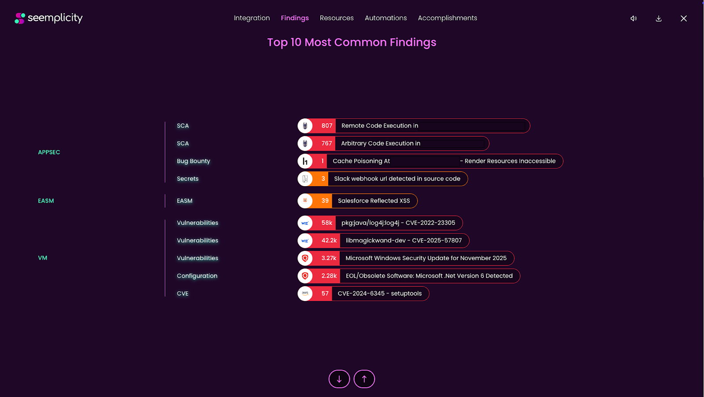
Task: Click the Seemplicity logo
Action: [48, 18]
